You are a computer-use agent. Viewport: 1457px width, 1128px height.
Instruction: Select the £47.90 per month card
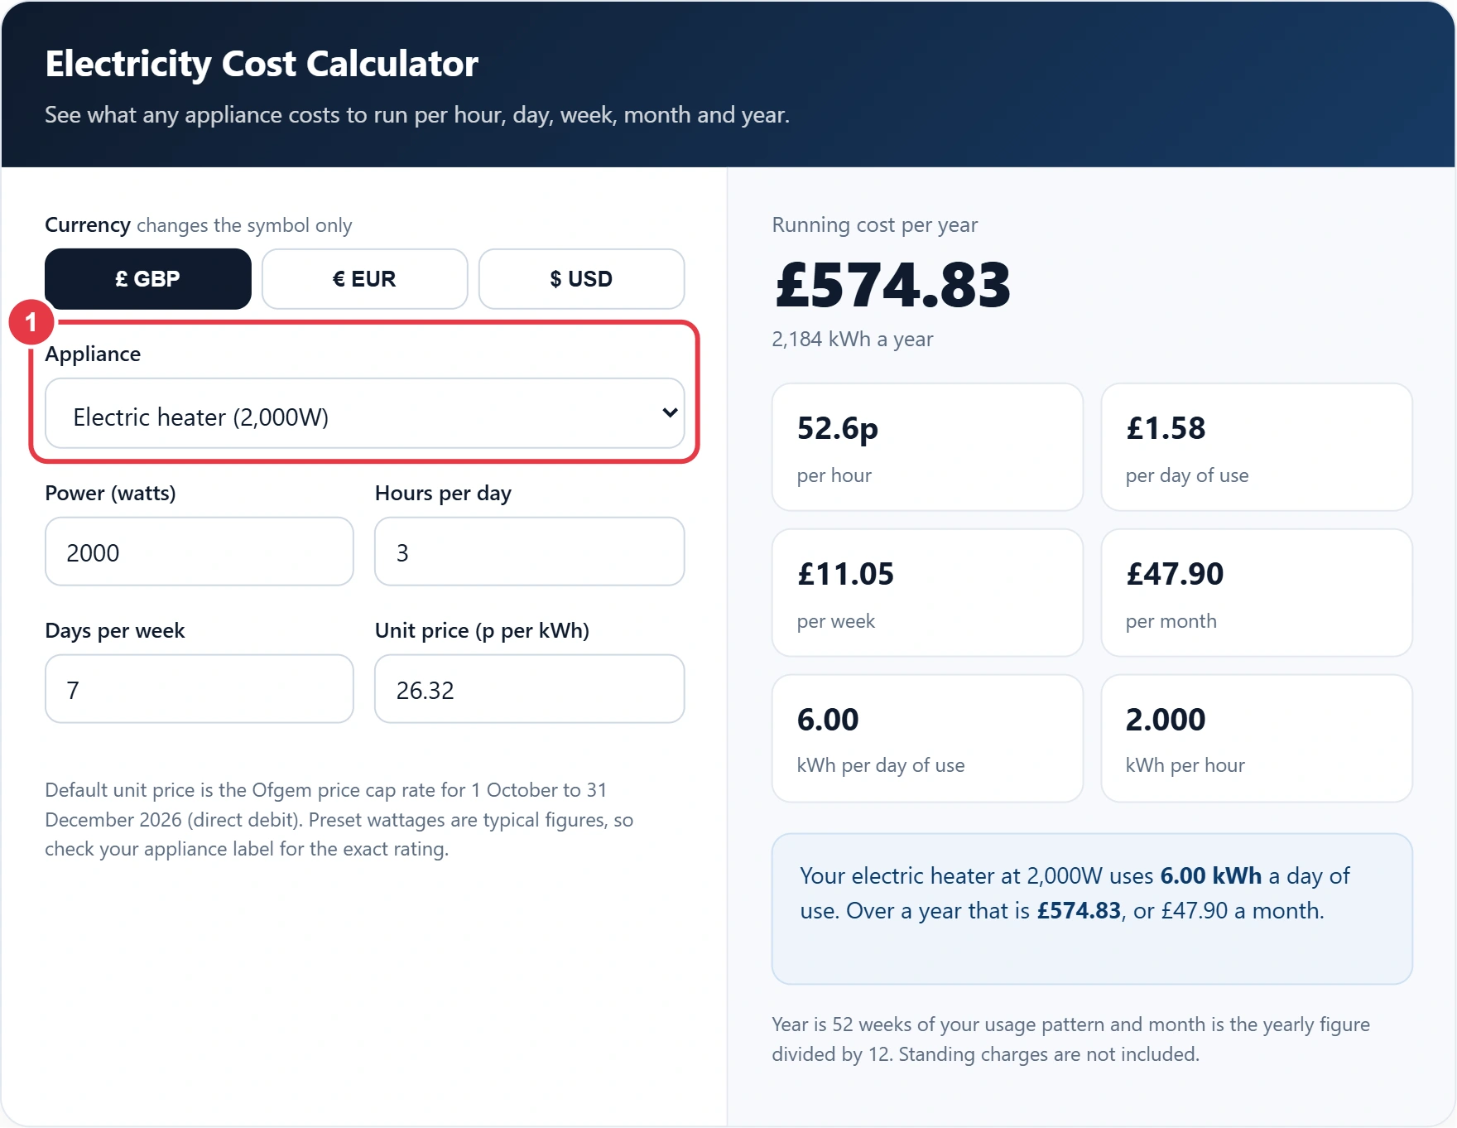(x=1257, y=593)
